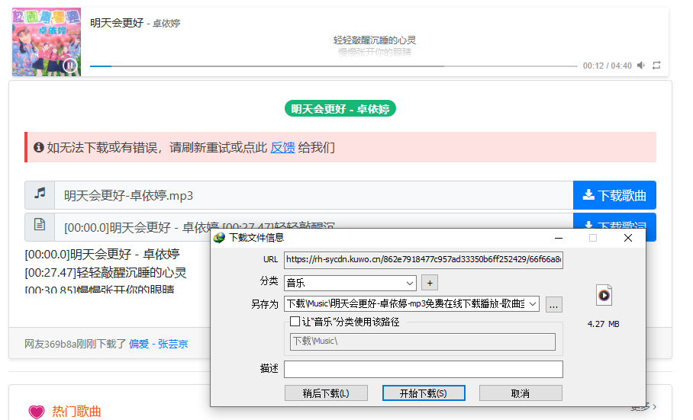The image size is (693, 420).
Task: Click the browse ellipsis button beside the save path
Action: pos(554,304)
